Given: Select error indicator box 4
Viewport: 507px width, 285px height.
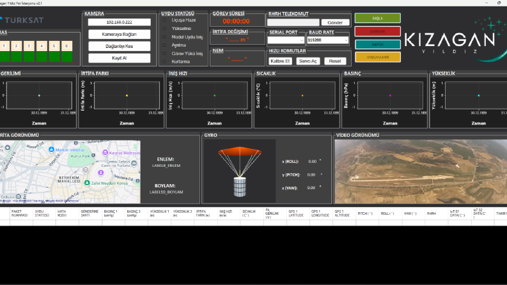Looking at the screenshot, I should (x=42, y=51).
